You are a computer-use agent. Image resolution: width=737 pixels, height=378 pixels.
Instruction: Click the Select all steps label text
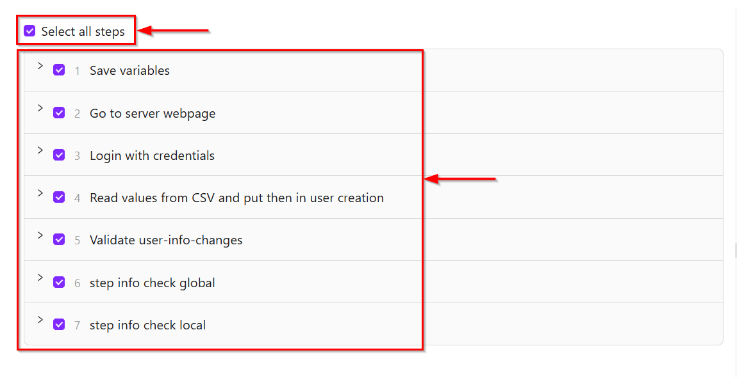[83, 31]
